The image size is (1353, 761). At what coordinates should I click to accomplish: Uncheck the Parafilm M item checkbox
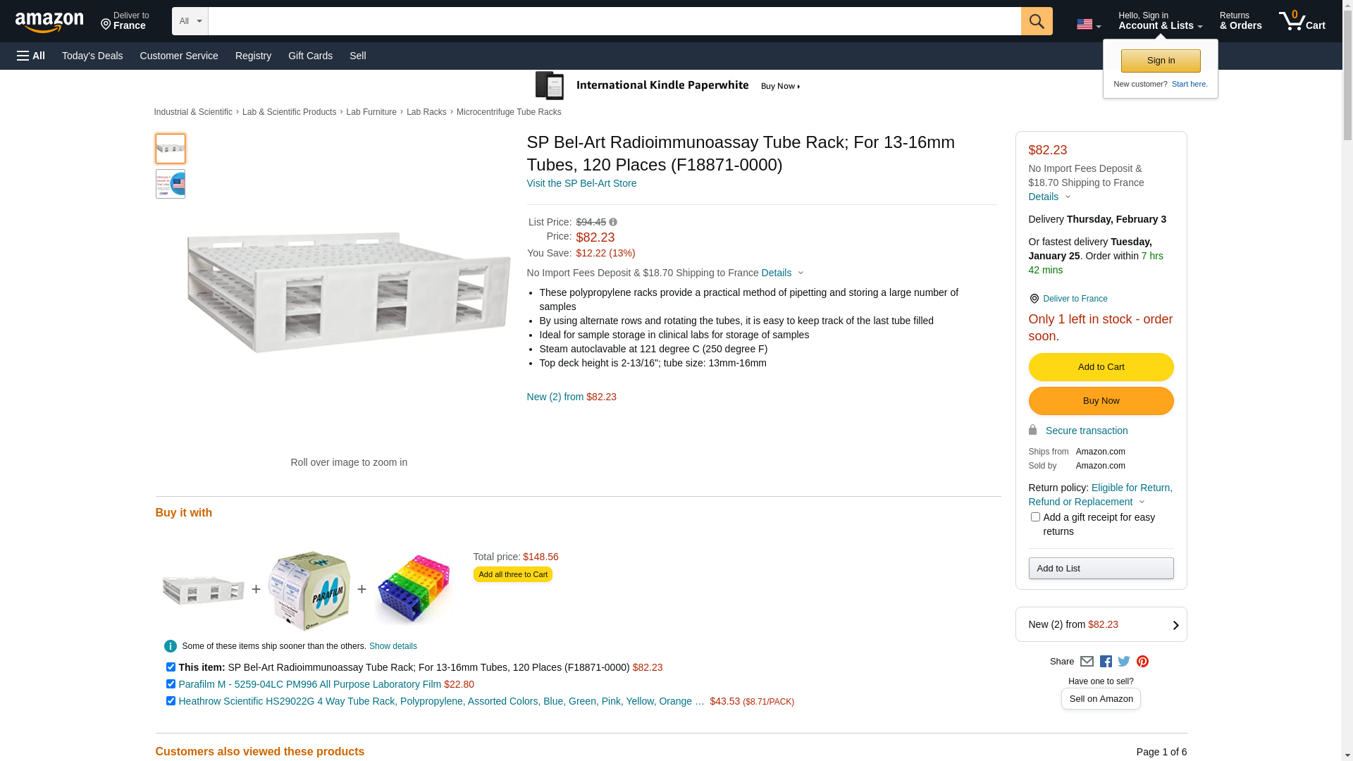click(x=171, y=684)
